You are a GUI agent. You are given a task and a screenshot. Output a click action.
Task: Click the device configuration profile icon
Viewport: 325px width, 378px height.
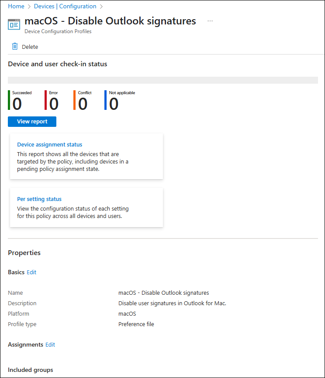pos(14,24)
